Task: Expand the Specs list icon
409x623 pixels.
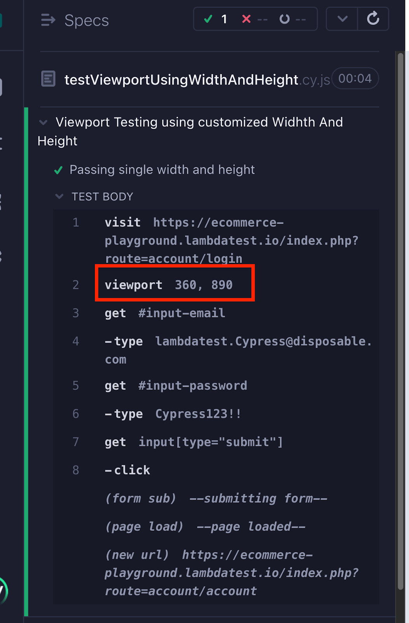Action: (48, 20)
